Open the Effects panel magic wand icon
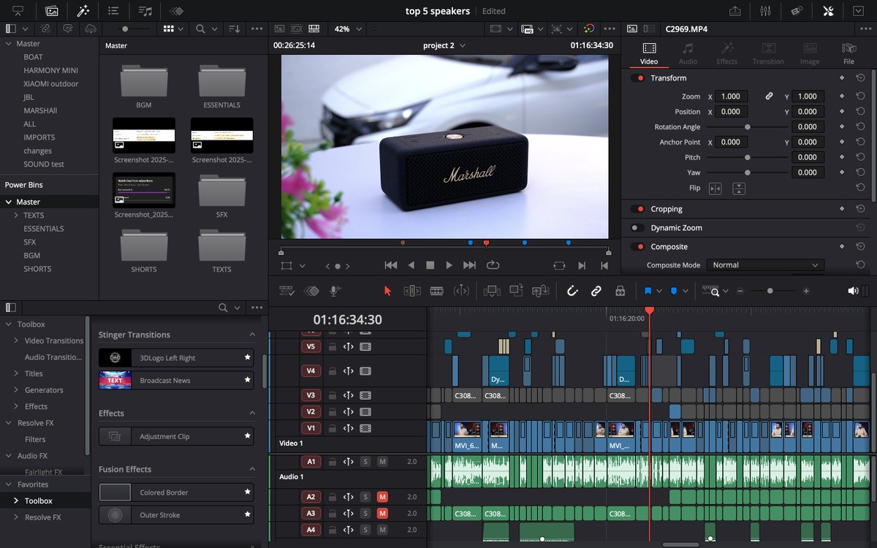Screen dimensions: 877x548 click(83, 11)
